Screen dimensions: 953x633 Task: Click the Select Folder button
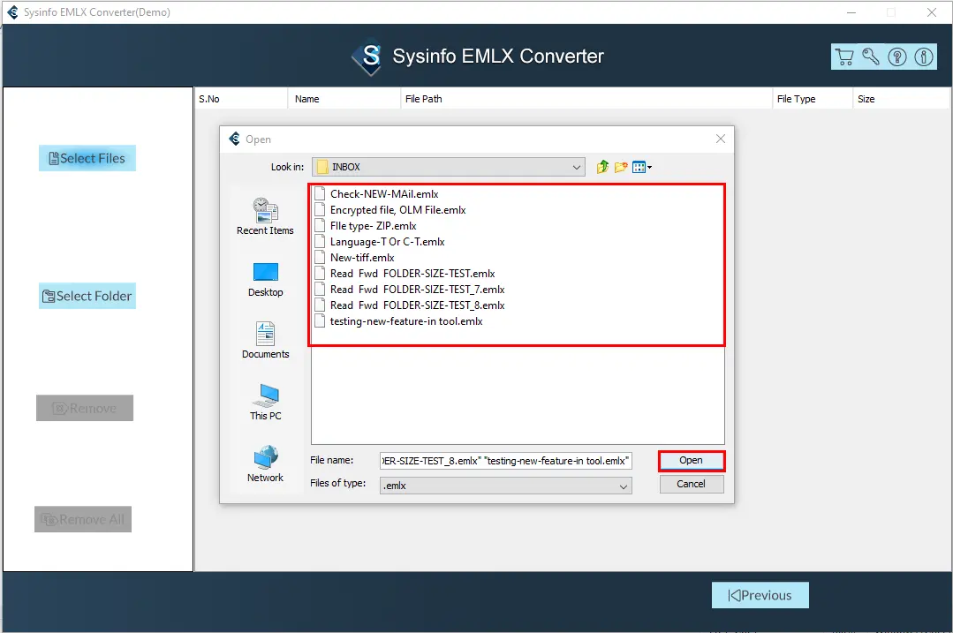point(87,297)
